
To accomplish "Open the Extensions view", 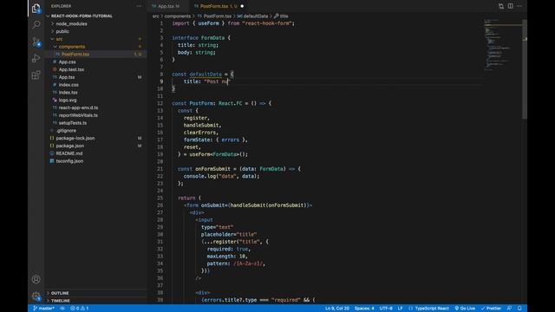I will click(x=36, y=75).
